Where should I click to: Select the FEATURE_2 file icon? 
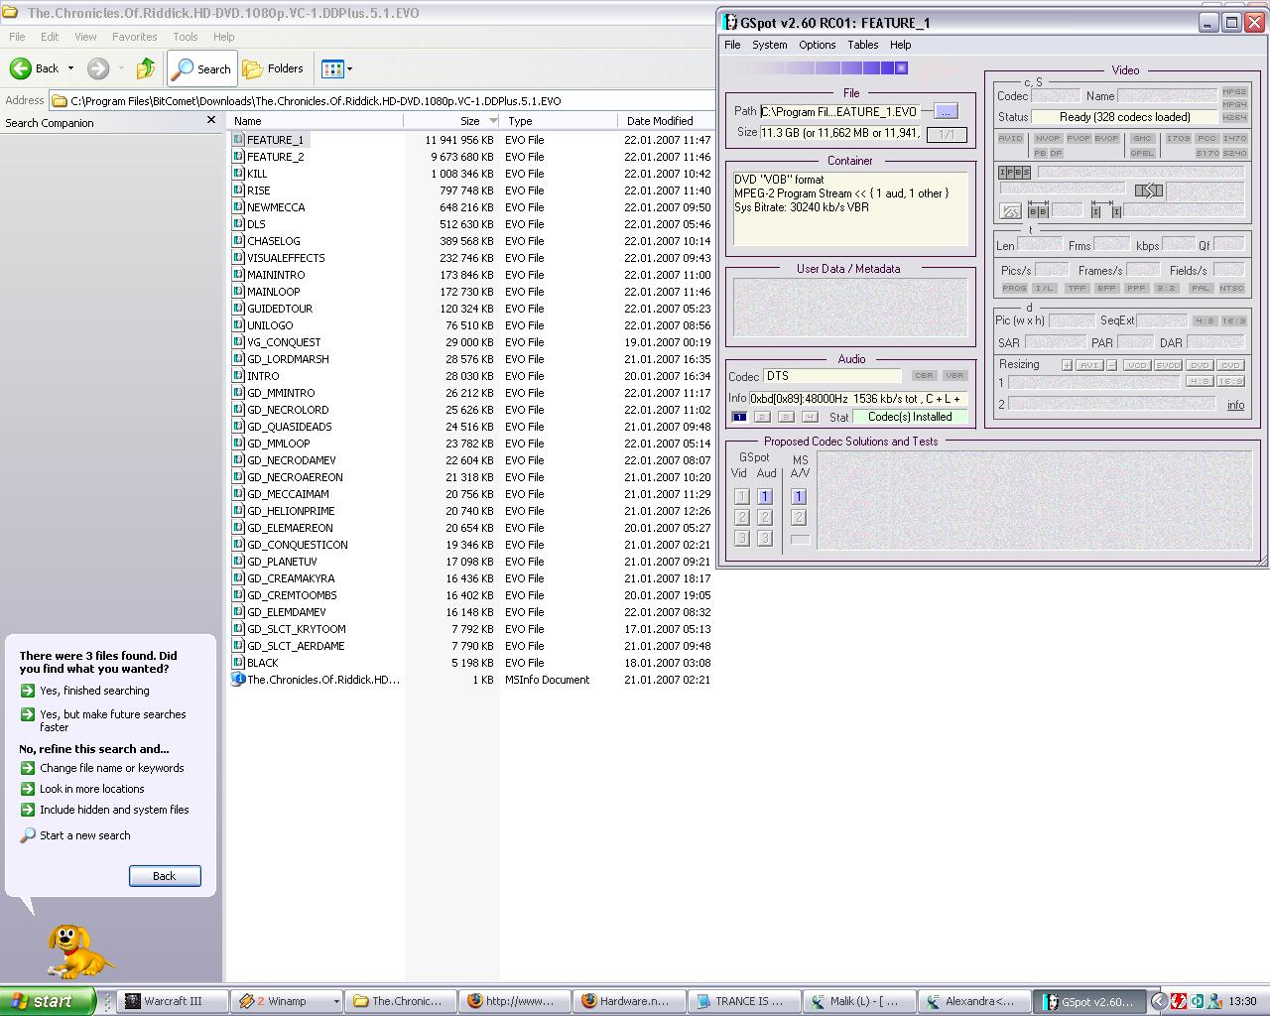click(238, 157)
